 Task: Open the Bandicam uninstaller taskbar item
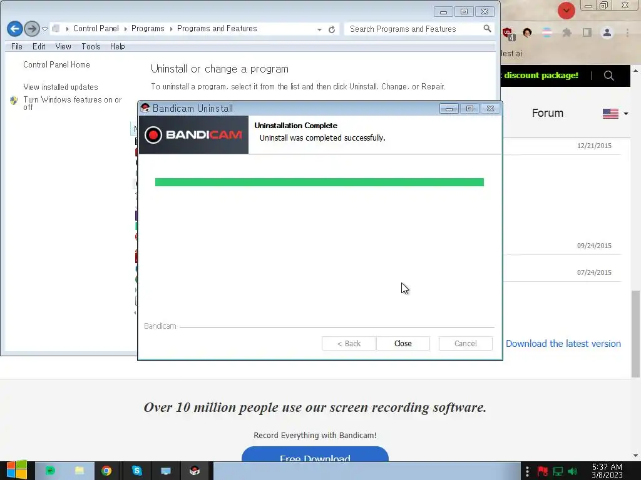(x=195, y=471)
